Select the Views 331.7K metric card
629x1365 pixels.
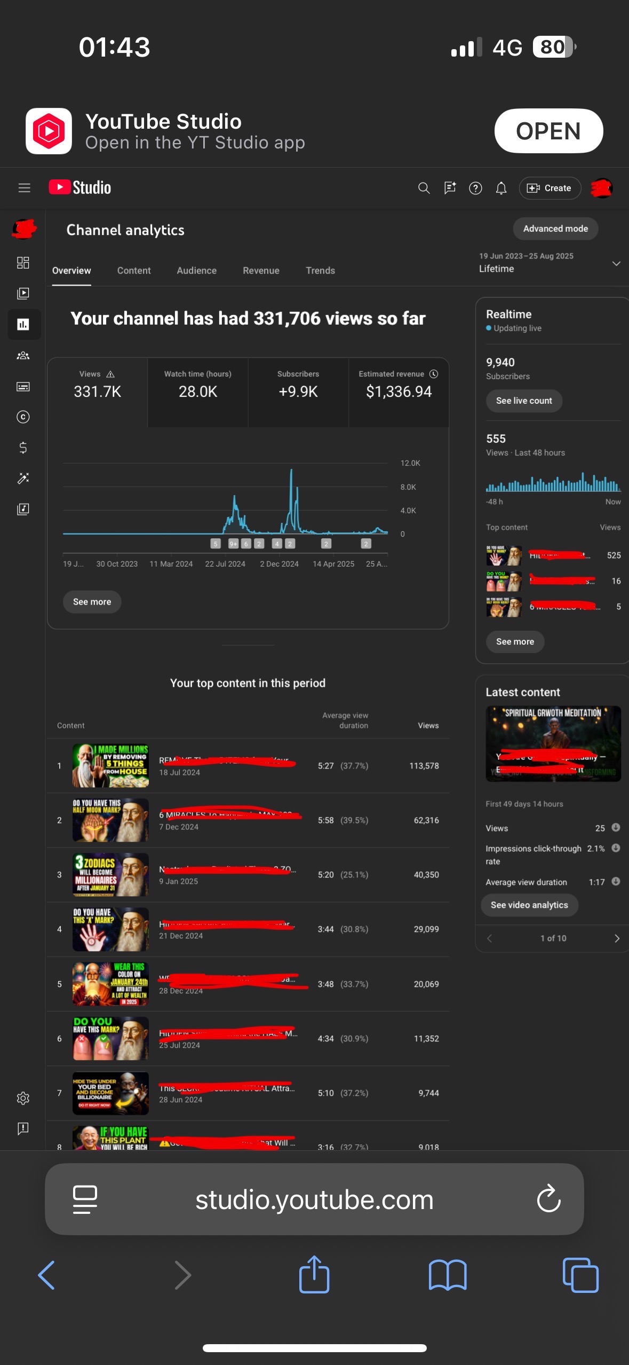click(98, 393)
